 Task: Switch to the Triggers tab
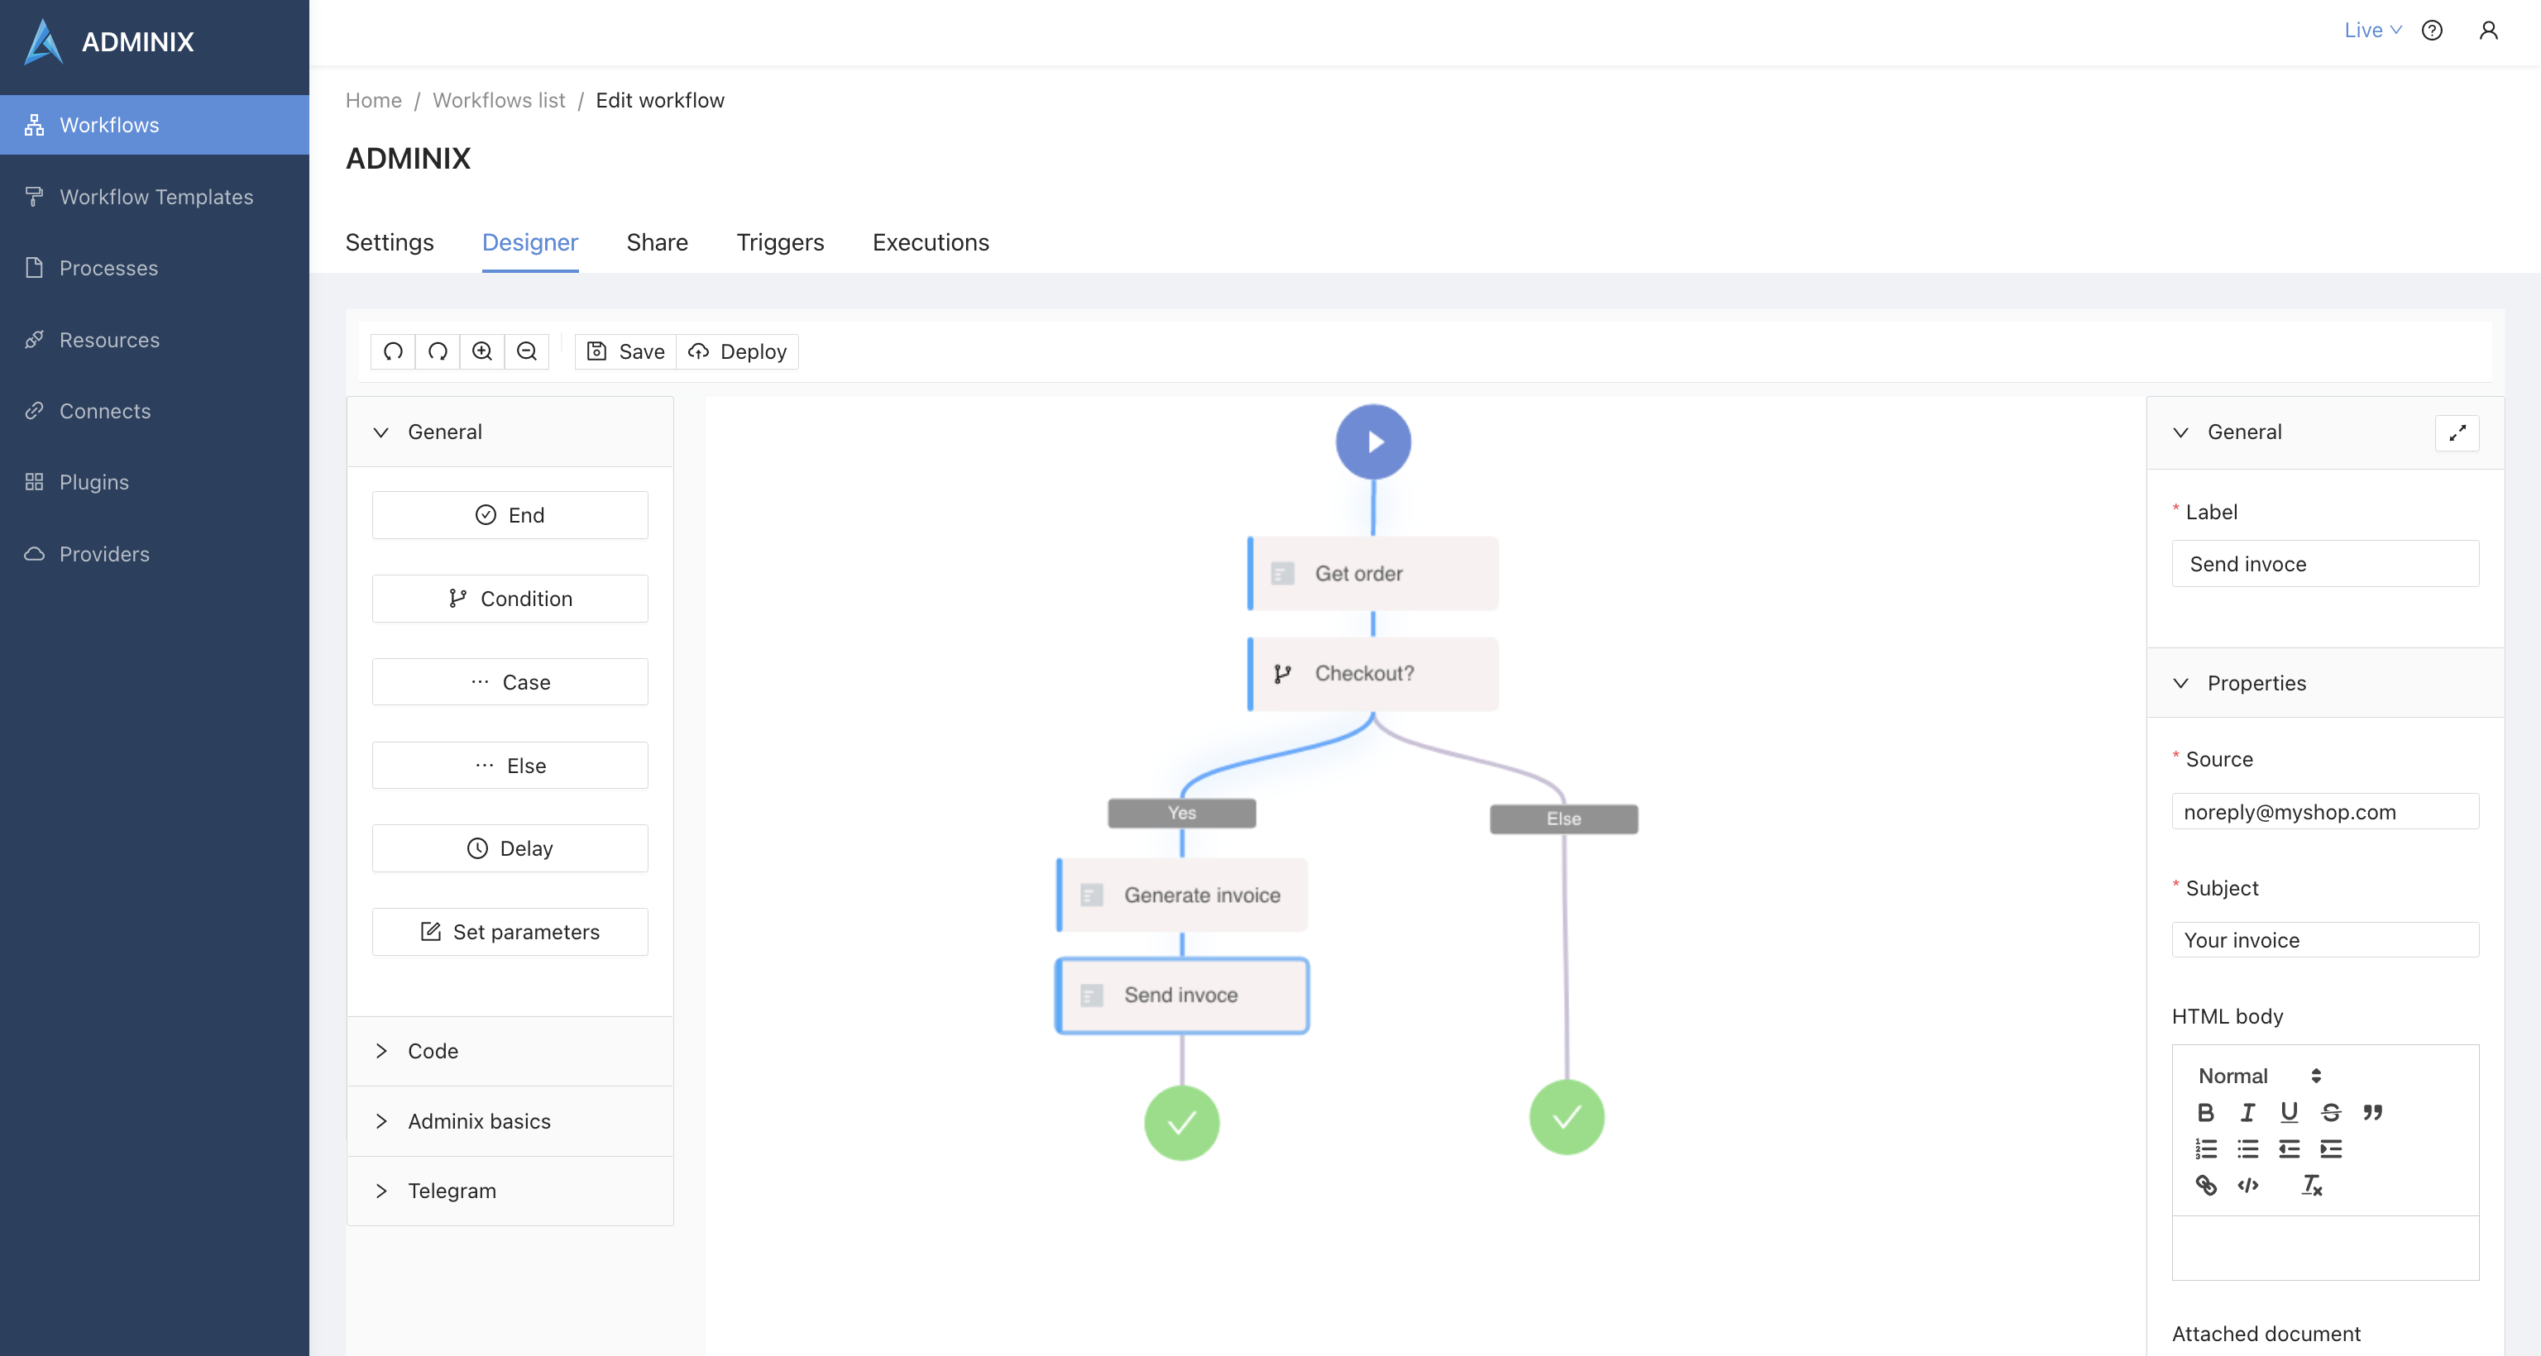tap(779, 242)
